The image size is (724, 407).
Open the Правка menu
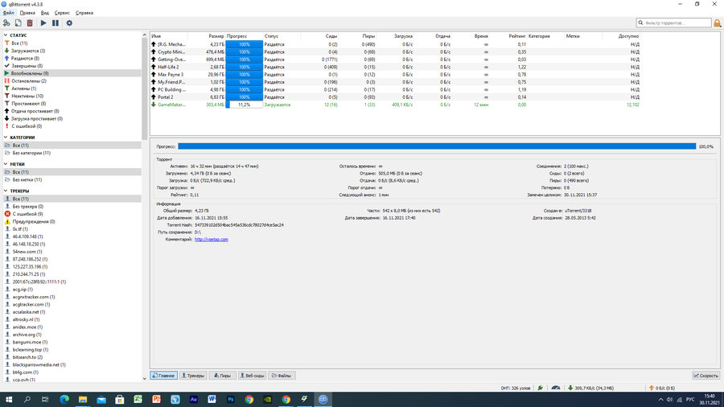pos(27,13)
